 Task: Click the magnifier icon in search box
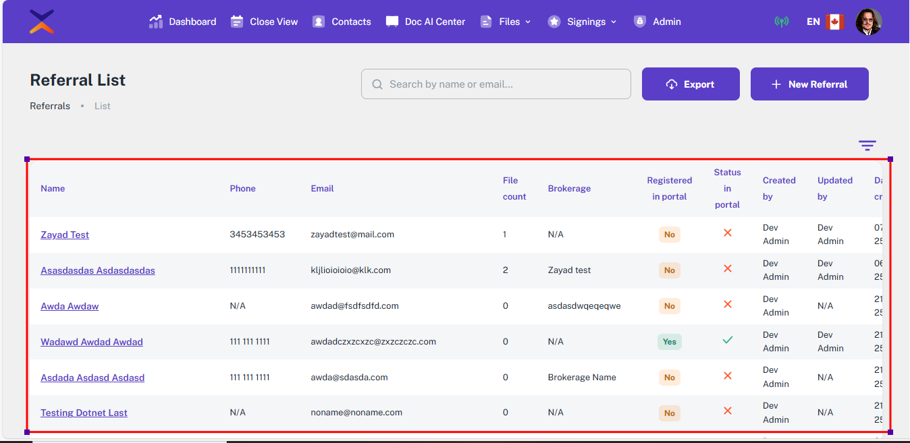tap(377, 84)
